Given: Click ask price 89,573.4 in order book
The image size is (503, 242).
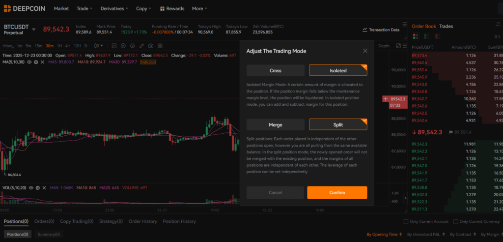Looking at the screenshot, I should (x=419, y=55).
